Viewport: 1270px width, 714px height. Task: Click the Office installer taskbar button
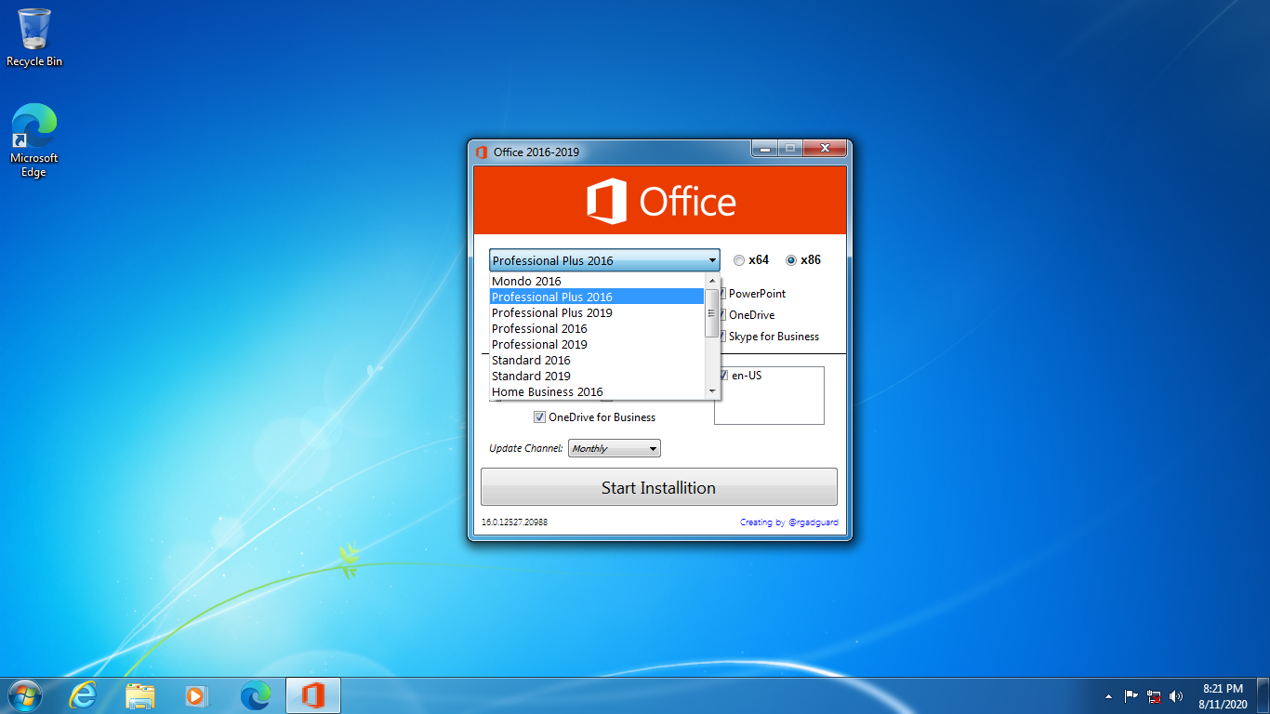[x=313, y=695]
